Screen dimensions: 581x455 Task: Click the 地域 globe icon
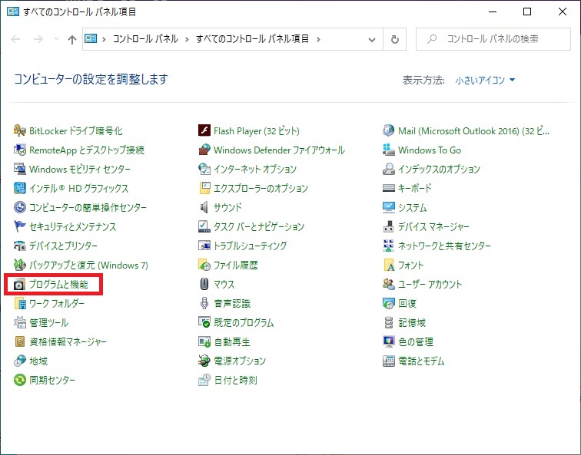pyautogui.click(x=20, y=361)
